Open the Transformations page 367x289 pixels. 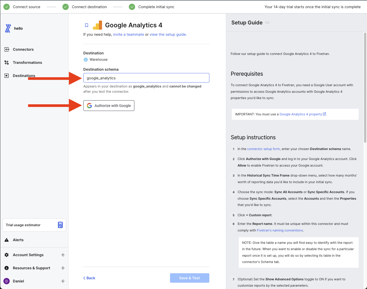pyautogui.click(x=28, y=63)
